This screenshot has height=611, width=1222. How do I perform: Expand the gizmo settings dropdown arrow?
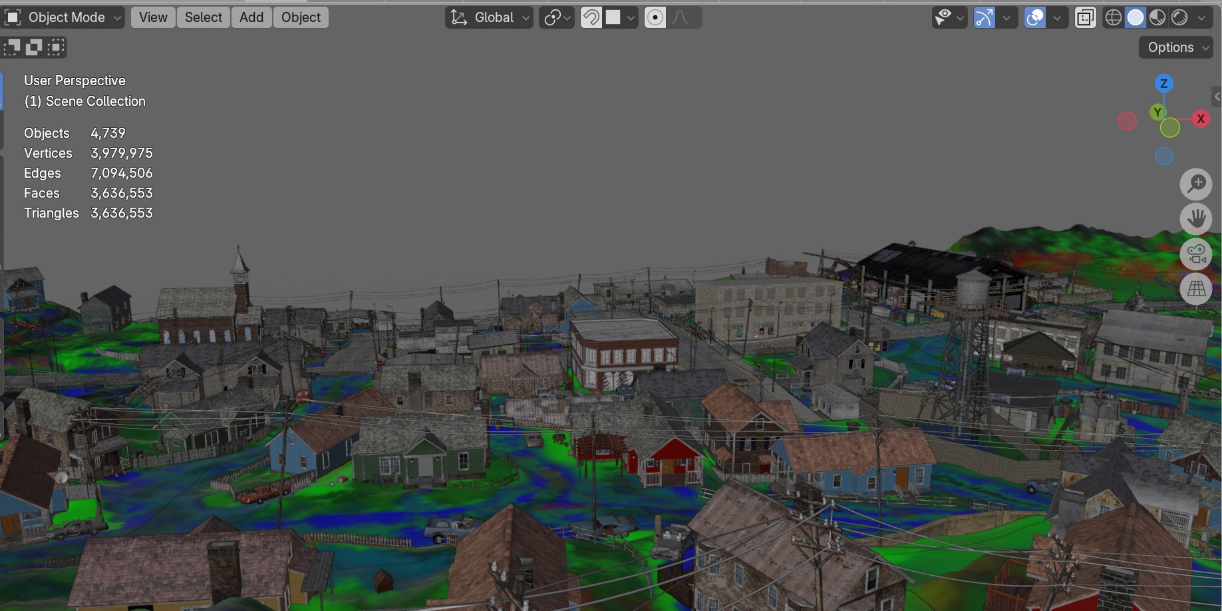point(1006,17)
